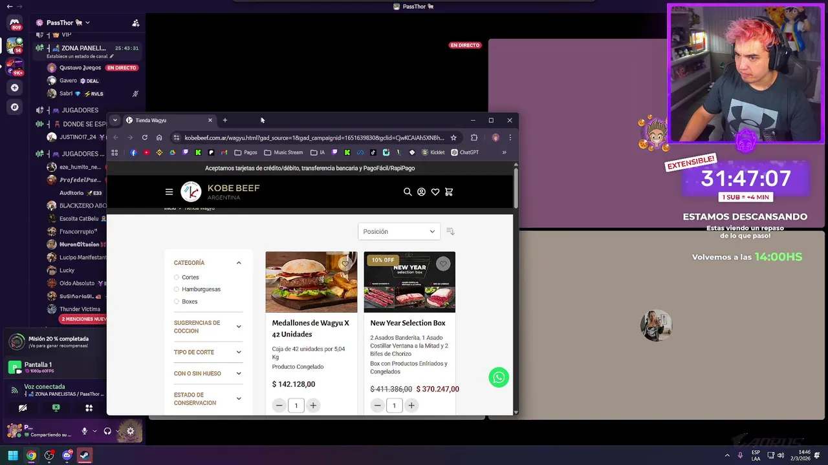The height and width of the screenshot is (465, 828).
Task: Open the Music Stream bookmarks folder
Action: [283, 152]
